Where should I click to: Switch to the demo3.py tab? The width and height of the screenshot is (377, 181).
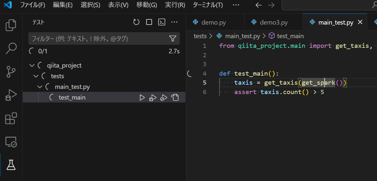coord(274,22)
